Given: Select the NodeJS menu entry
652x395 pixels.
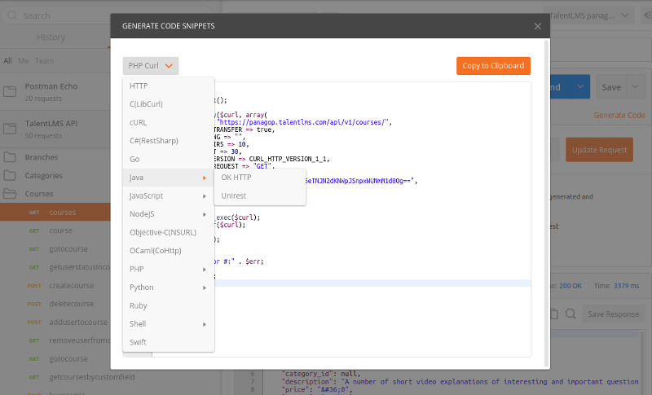Looking at the screenshot, I should click(169, 214).
